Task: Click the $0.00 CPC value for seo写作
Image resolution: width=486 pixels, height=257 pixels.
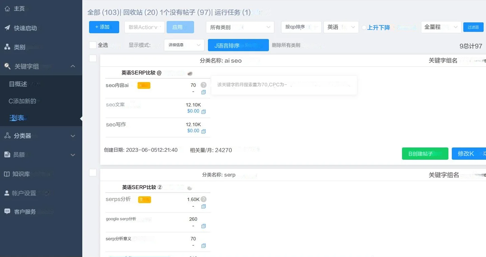Action: pyautogui.click(x=193, y=131)
